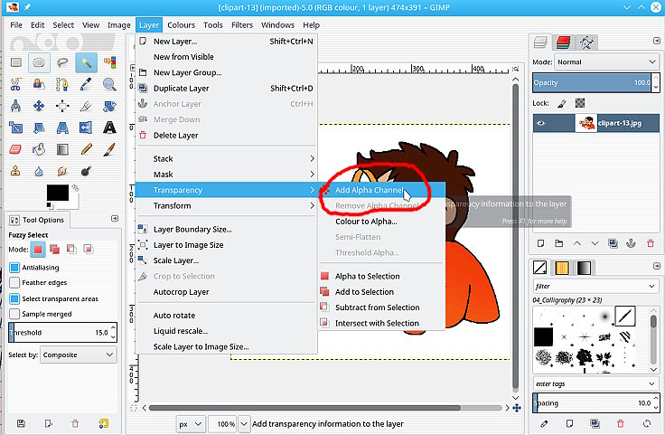This screenshot has height=435, width=665.
Task: Select the Measure compass tool
Action: pyautogui.click(x=16, y=105)
